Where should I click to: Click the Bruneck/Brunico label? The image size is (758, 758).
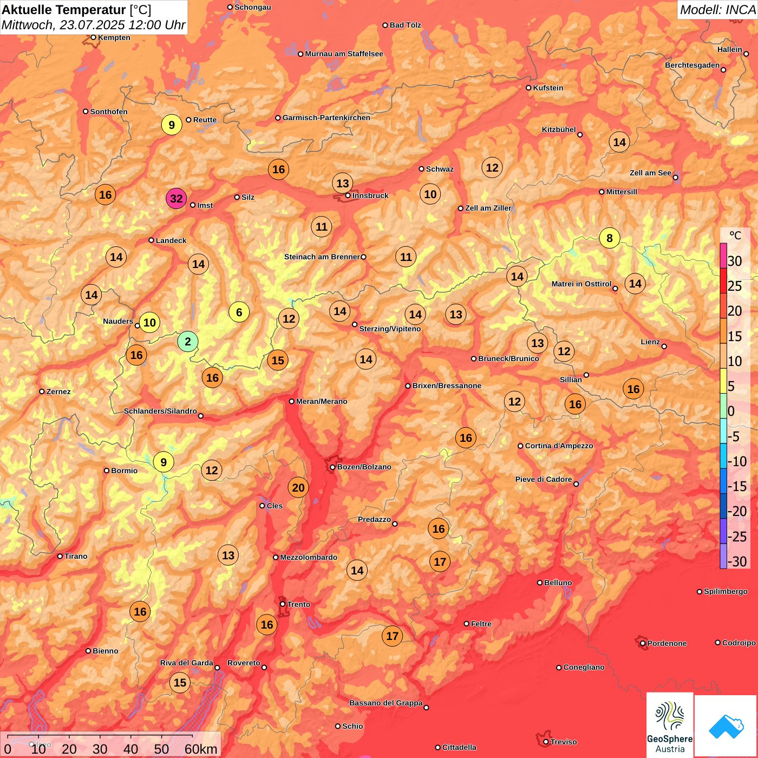[508, 358]
